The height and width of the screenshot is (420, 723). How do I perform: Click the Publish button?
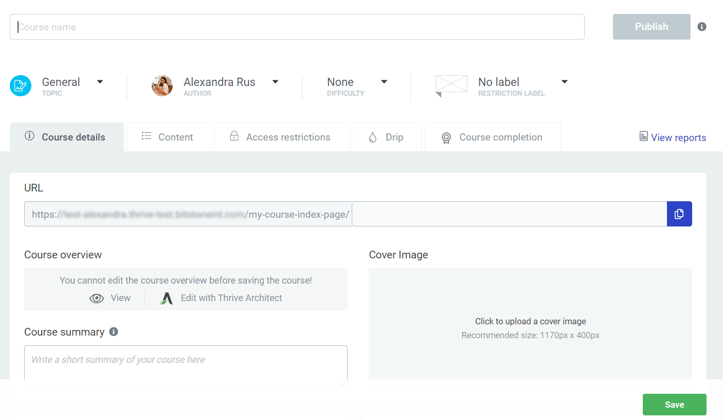point(651,27)
